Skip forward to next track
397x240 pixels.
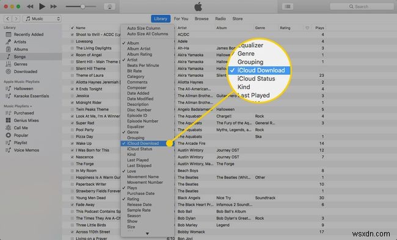coord(53,7)
